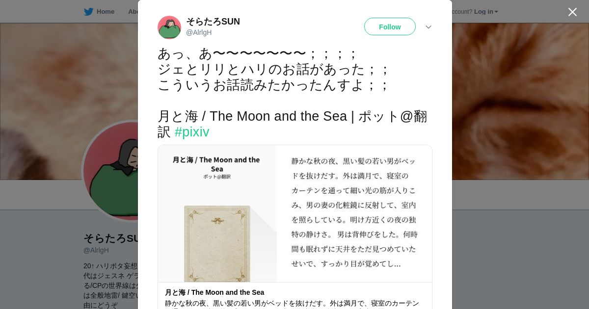Open the small author avatar inside the tweet
The height and width of the screenshot is (309, 589).
(x=169, y=27)
